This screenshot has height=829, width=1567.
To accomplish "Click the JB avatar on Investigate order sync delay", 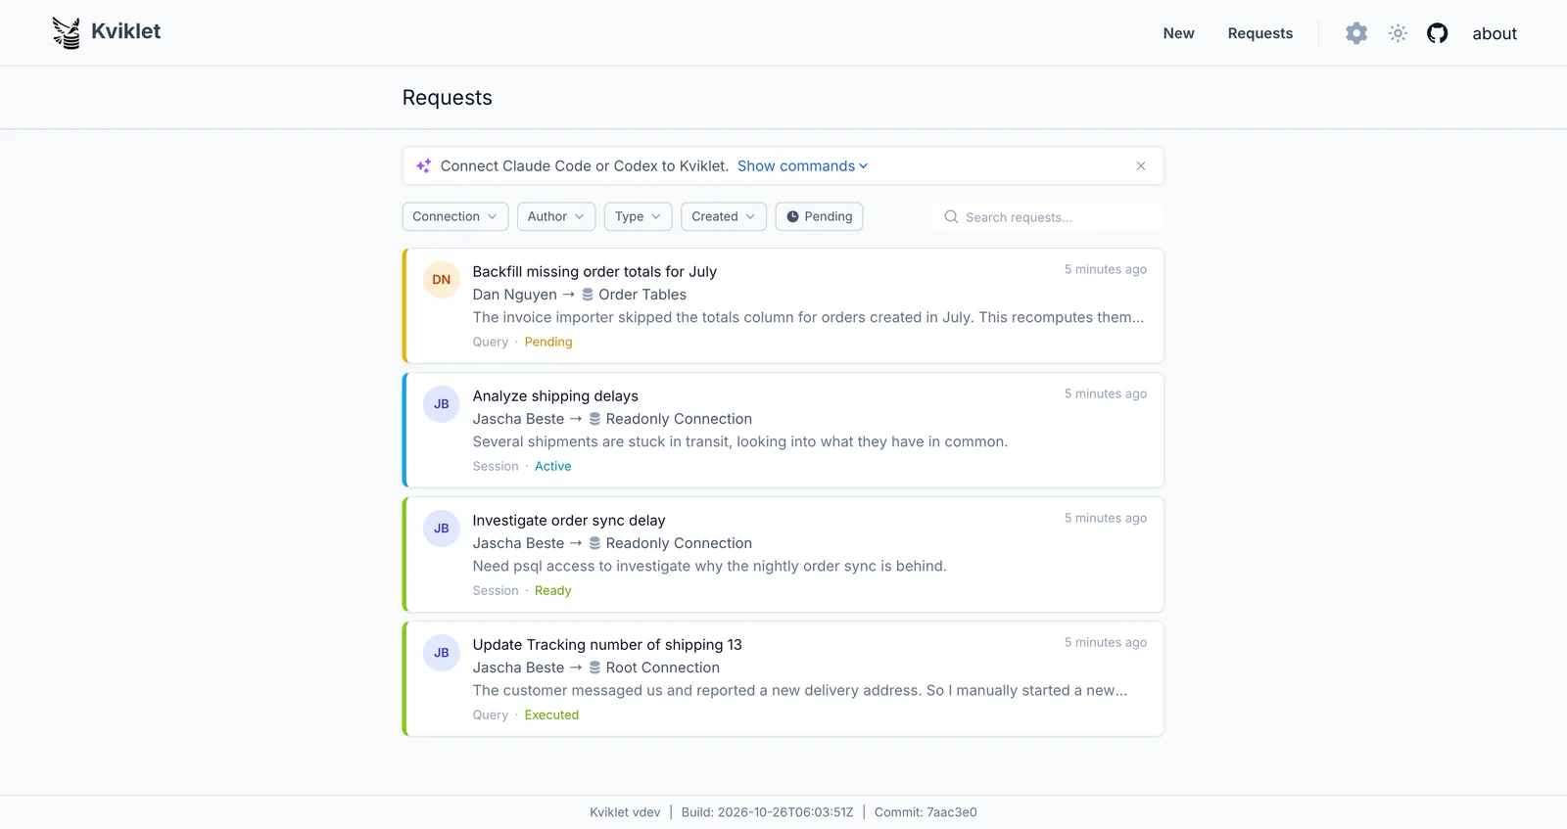I will [442, 529].
